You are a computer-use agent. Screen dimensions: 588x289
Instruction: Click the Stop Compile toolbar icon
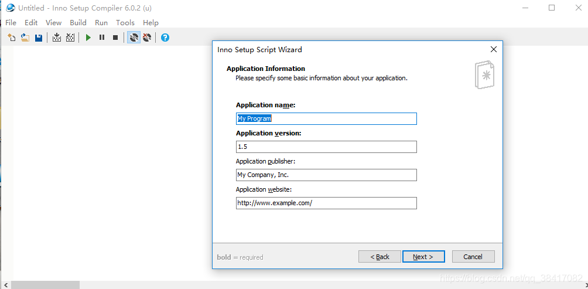[70, 38]
